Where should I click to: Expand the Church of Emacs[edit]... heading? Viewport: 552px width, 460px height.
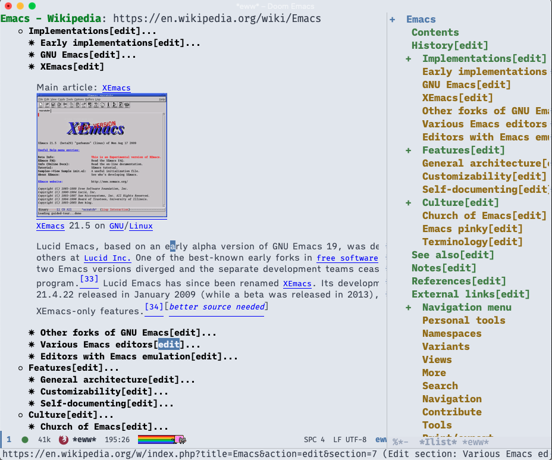coord(104,427)
